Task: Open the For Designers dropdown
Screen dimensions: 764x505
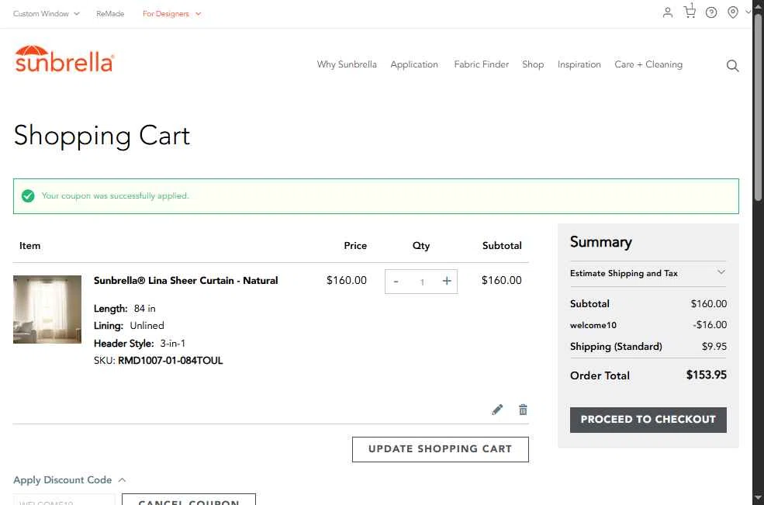Action: tap(171, 14)
